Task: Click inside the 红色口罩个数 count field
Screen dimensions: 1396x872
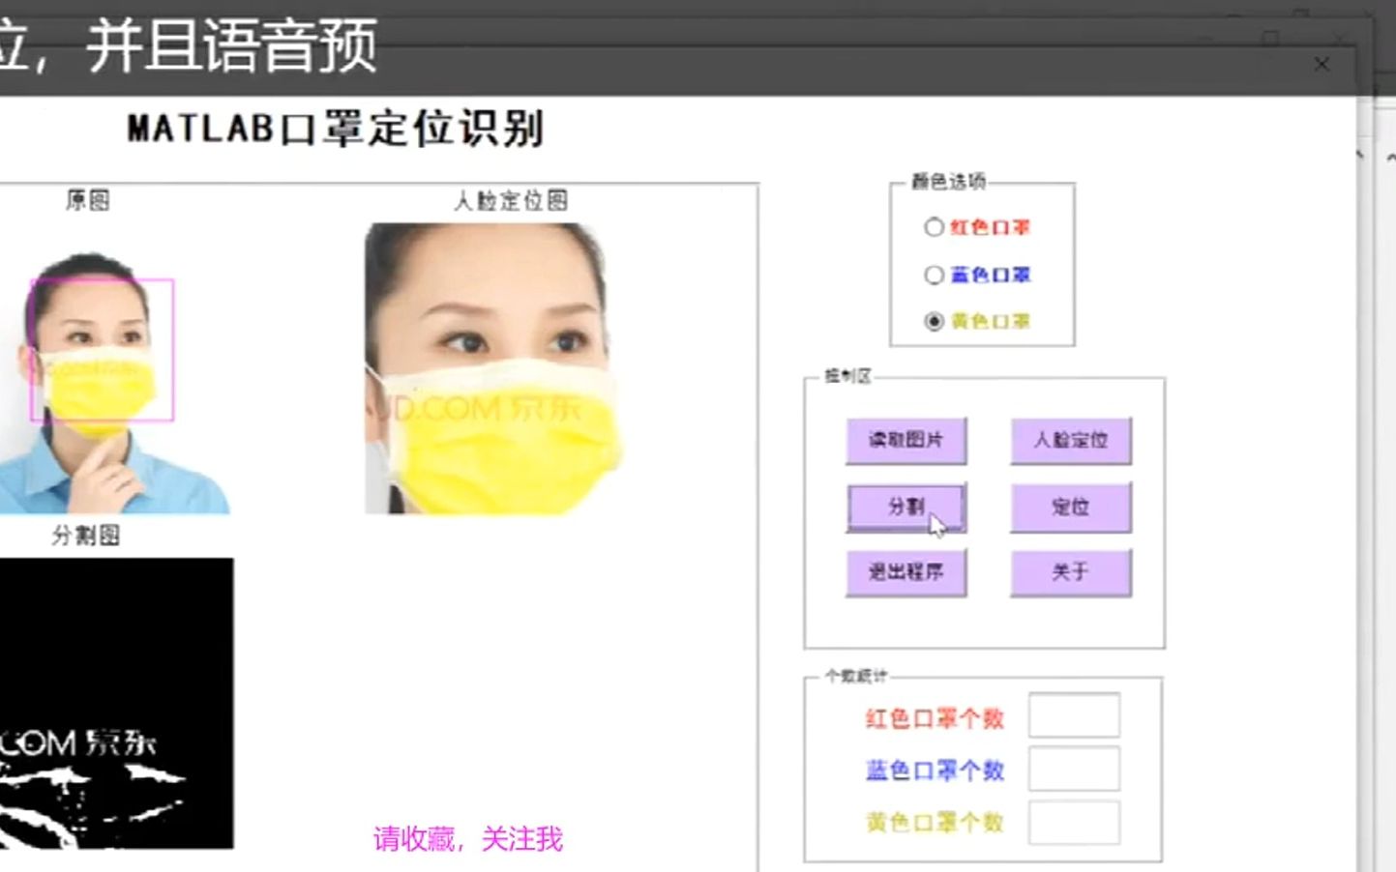Action: click(1074, 715)
